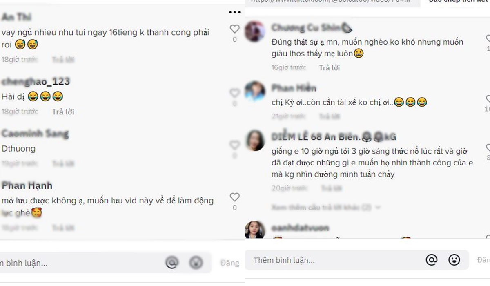Expand 'Xem thêm câu trả lời khác (2)'
The height and width of the screenshot is (286, 490).
[x=326, y=208]
